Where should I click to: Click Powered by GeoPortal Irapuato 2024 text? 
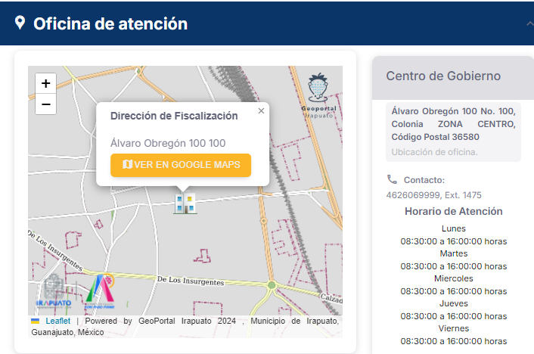click(160, 321)
